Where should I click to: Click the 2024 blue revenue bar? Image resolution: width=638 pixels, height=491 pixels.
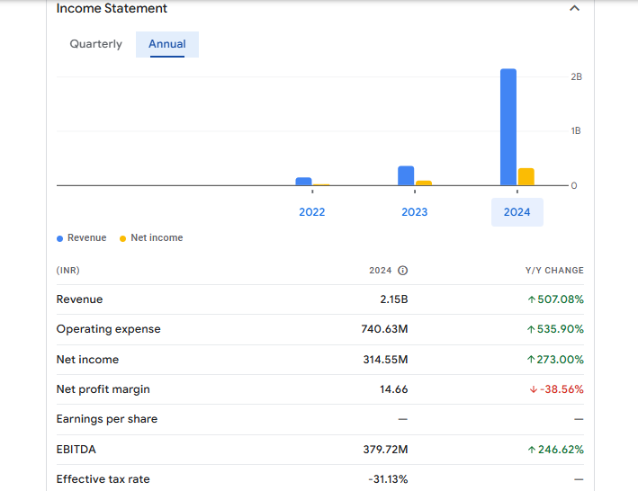tap(508, 127)
